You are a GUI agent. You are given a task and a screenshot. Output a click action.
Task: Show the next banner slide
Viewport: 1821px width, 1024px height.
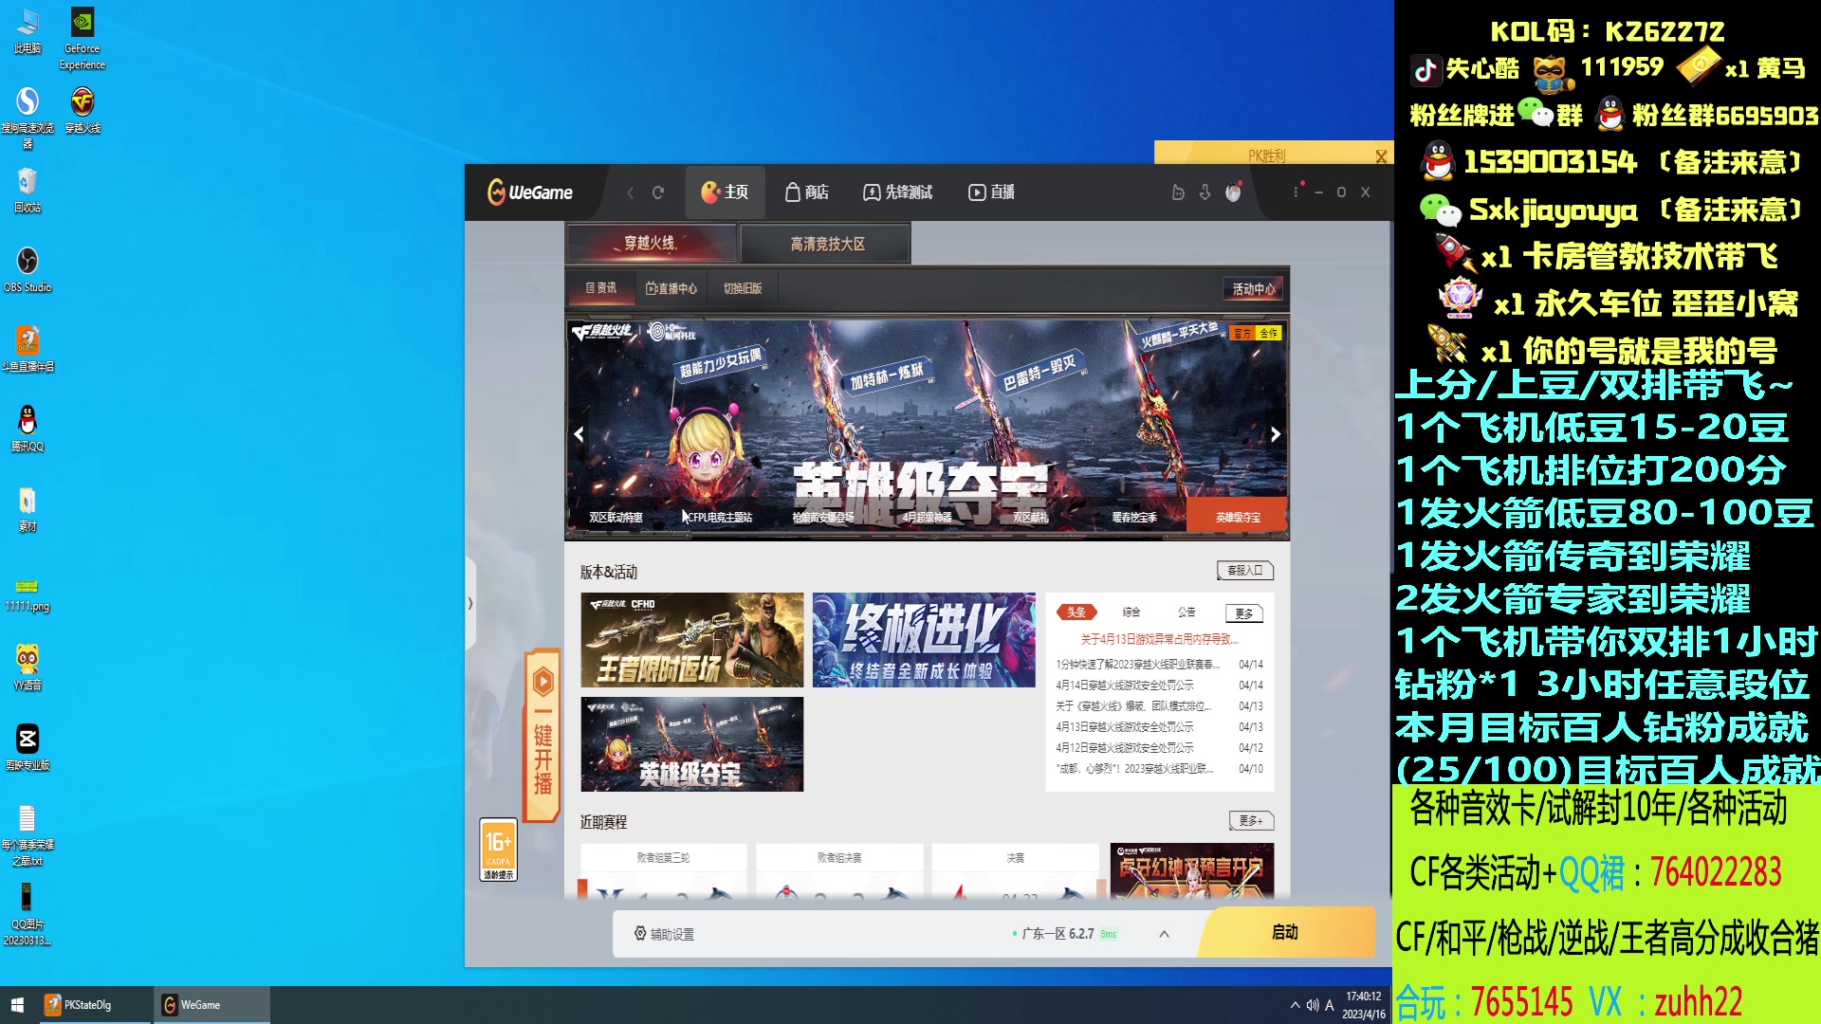(x=1276, y=434)
